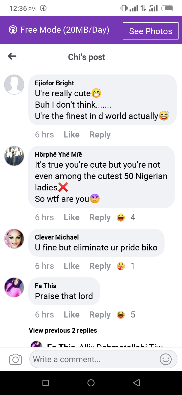Tap Fa Thia's name on comment
Image resolution: width=182 pixels, height=395 pixels.
[46, 286]
